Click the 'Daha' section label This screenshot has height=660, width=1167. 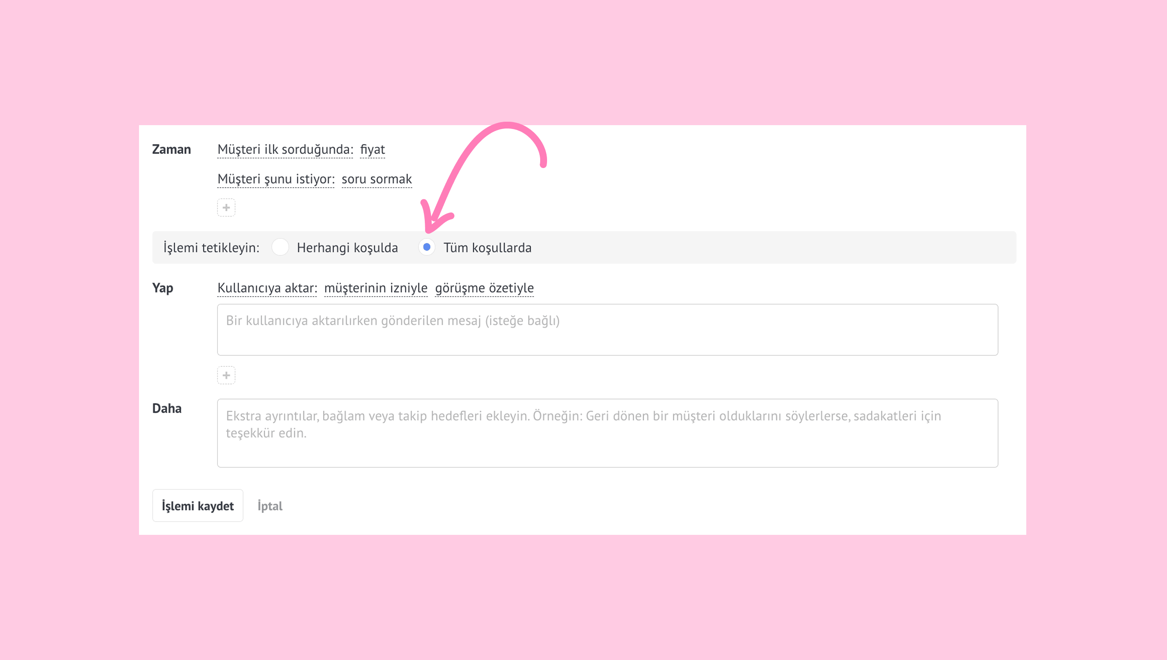click(x=166, y=408)
